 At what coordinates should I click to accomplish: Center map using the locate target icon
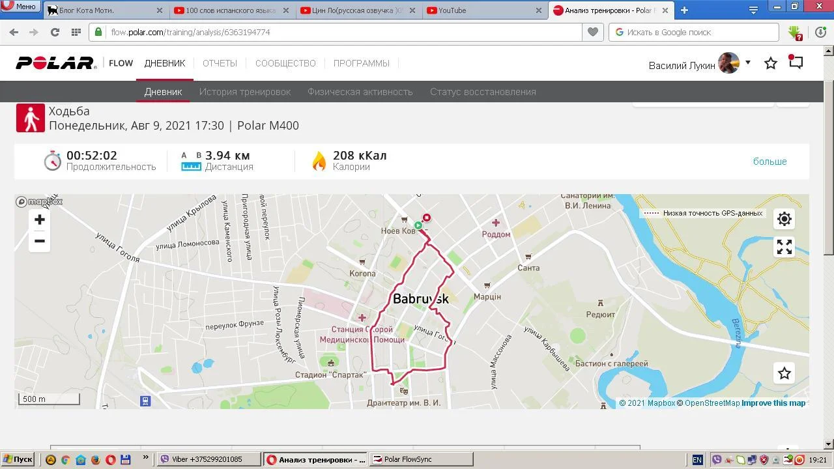pyautogui.click(x=784, y=219)
